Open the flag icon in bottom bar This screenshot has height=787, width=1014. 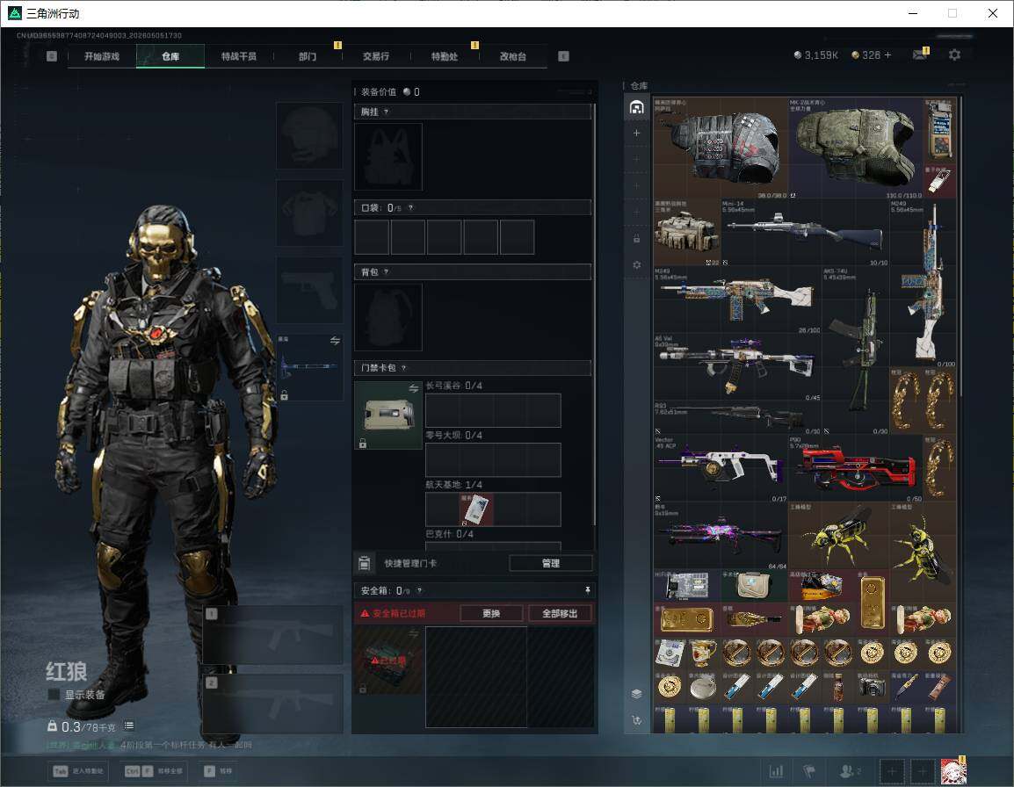pos(809,771)
